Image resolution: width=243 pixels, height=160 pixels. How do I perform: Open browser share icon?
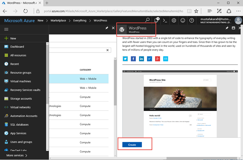pos(229,11)
